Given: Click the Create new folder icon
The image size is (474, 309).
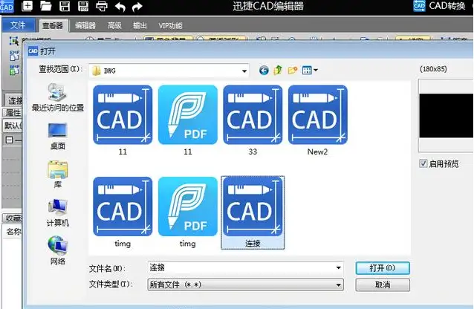Looking at the screenshot, I should pos(292,70).
